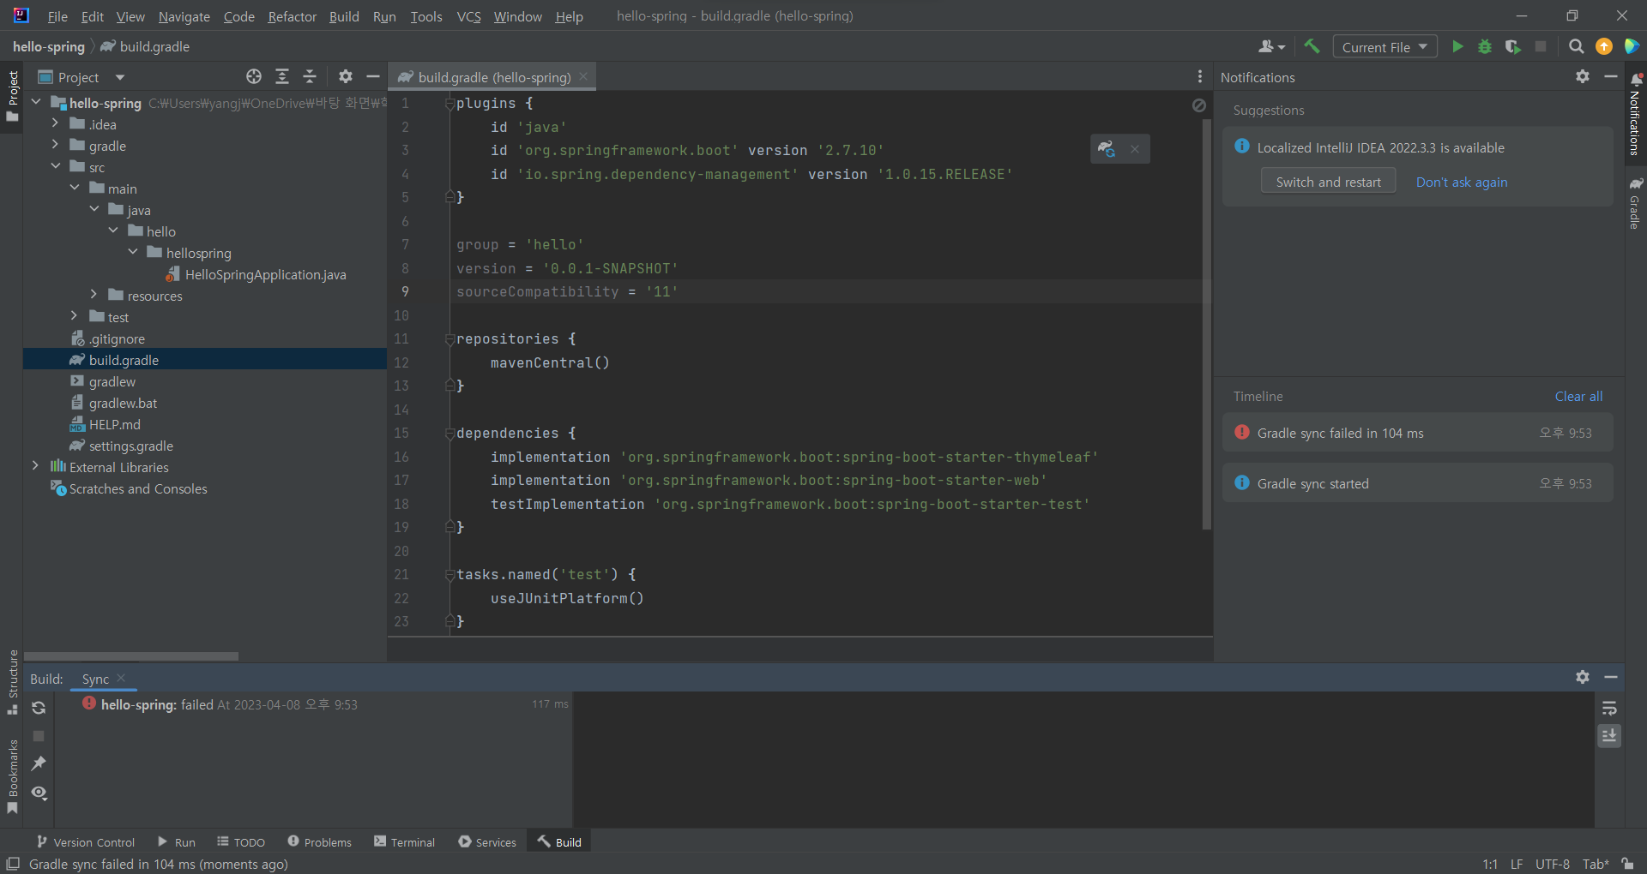Image resolution: width=1647 pixels, height=874 pixels.
Task: Switch to the Terminal tool tab
Action: pos(405,842)
